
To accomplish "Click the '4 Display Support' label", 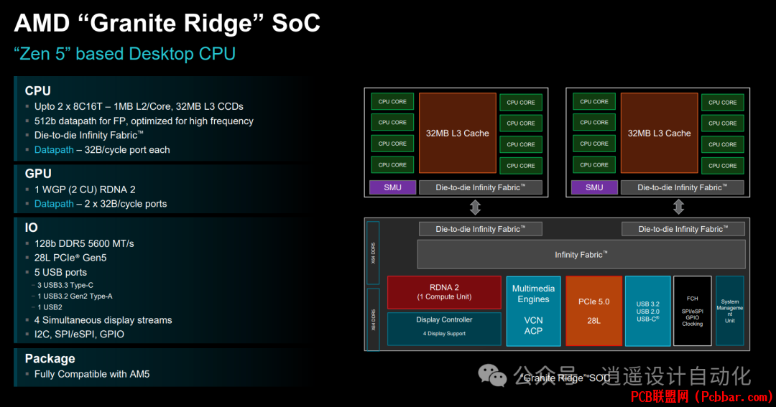I will pyautogui.click(x=444, y=334).
